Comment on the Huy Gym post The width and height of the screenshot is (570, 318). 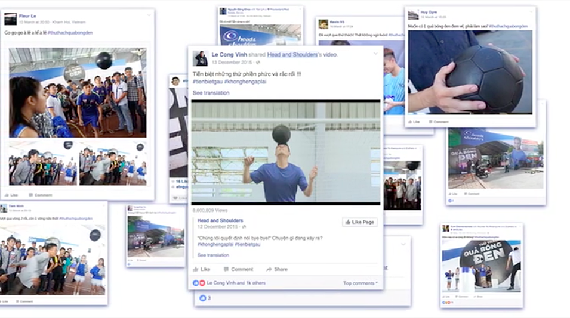pos(439,122)
